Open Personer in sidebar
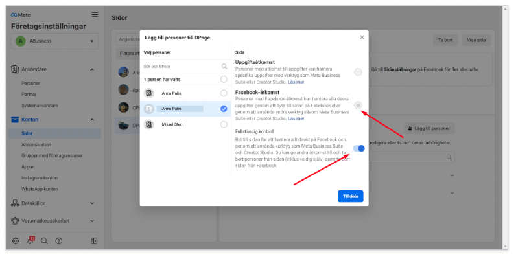Viewport: 516px width, 259px height. coord(30,83)
